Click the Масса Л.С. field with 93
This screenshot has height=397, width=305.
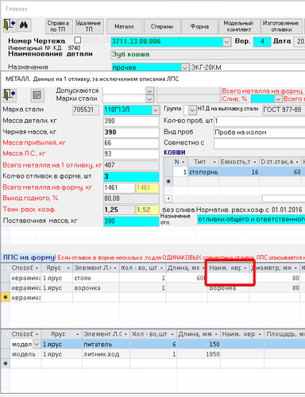[131, 154]
